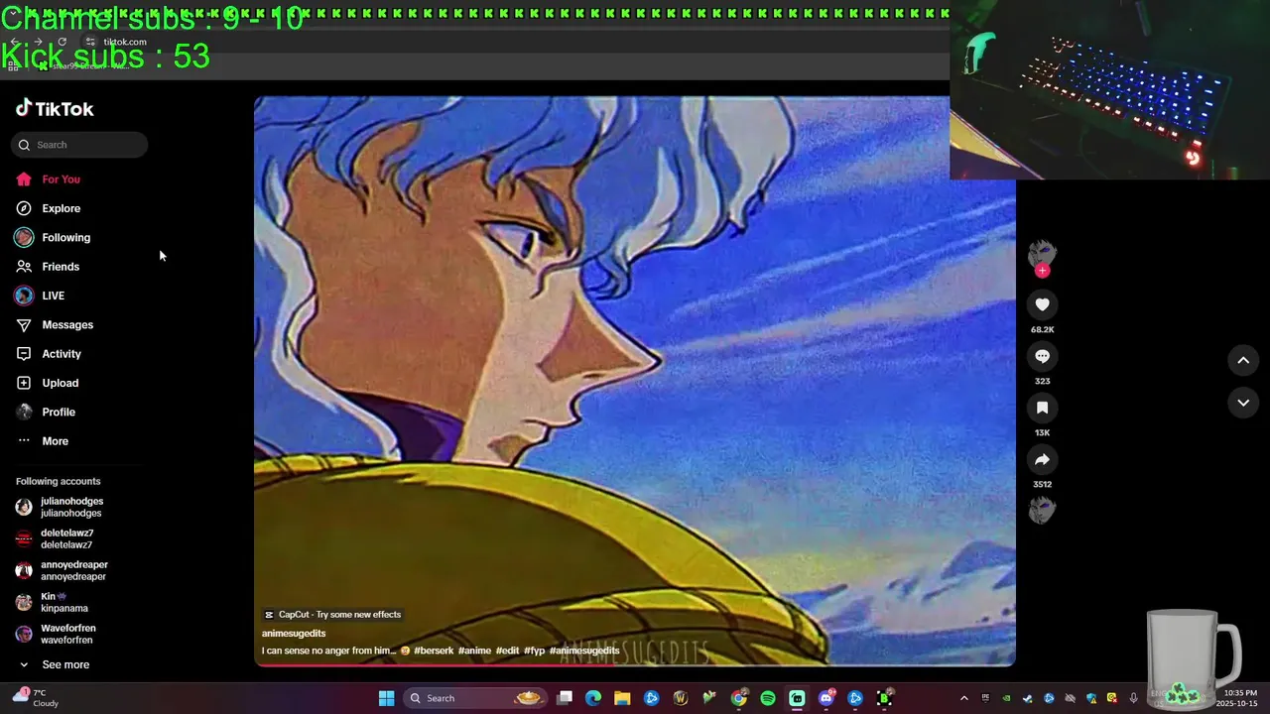Like the video with heart icon
Viewport: 1270px width, 714px height.
pyautogui.click(x=1042, y=304)
